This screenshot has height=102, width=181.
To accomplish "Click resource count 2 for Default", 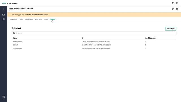I will [145, 45].
